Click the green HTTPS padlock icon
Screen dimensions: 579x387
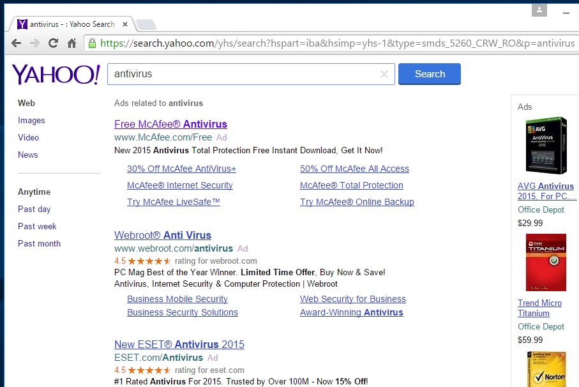tap(93, 43)
